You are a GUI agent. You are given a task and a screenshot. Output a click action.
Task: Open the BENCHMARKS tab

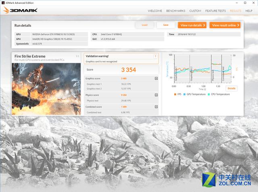tap(176, 11)
